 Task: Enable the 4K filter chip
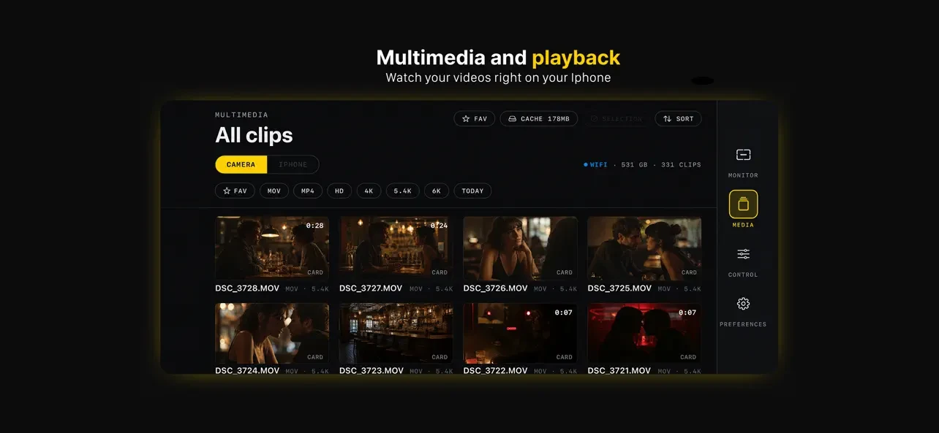369,191
